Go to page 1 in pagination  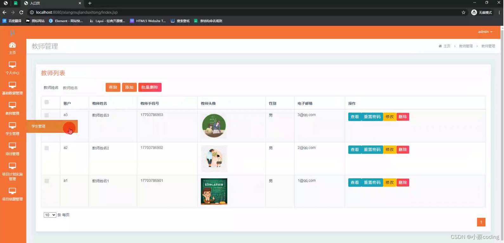tap(481, 222)
